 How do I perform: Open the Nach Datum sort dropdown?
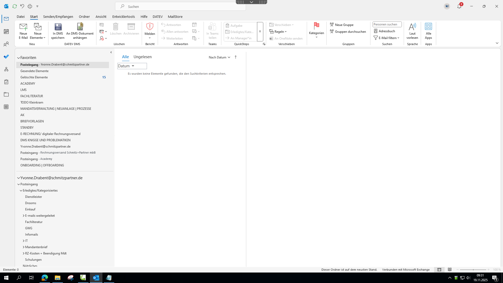(x=219, y=57)
